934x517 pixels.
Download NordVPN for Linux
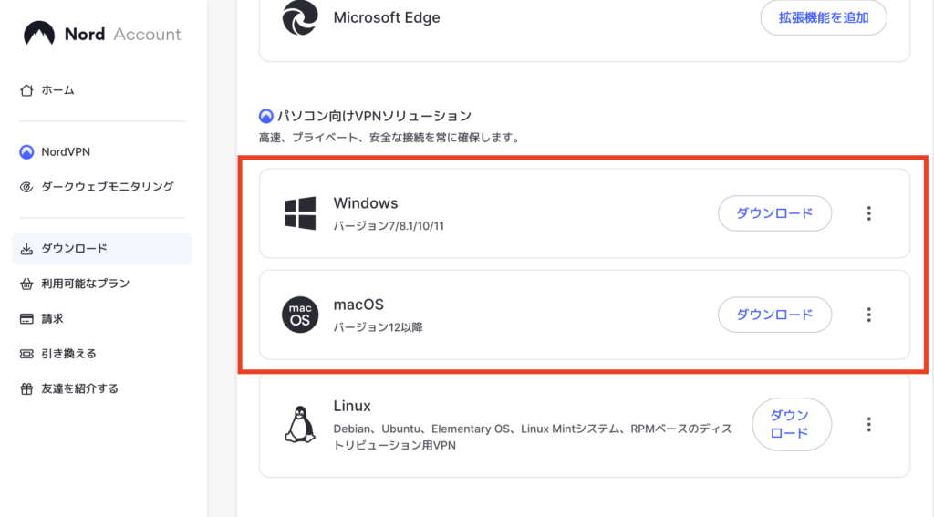coord(791,425)
